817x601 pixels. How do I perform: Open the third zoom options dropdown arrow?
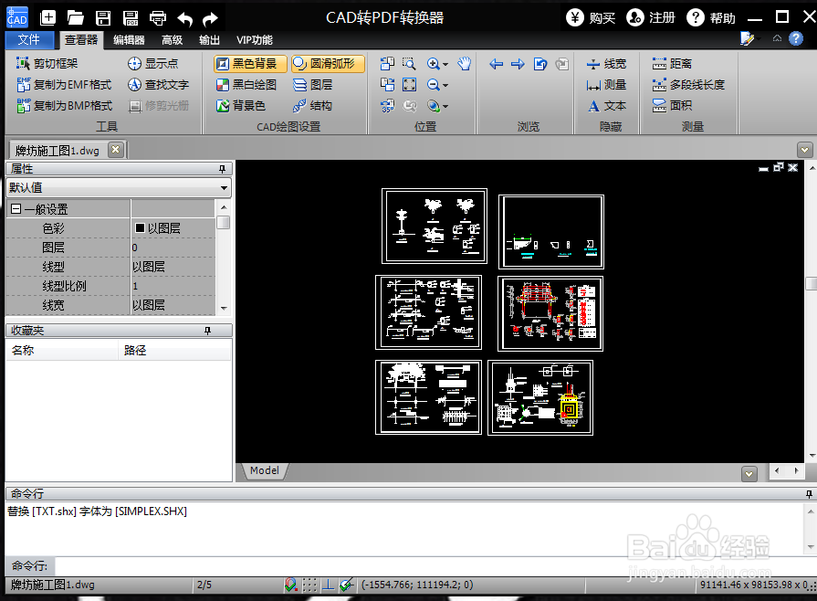[x=445, y=107]
